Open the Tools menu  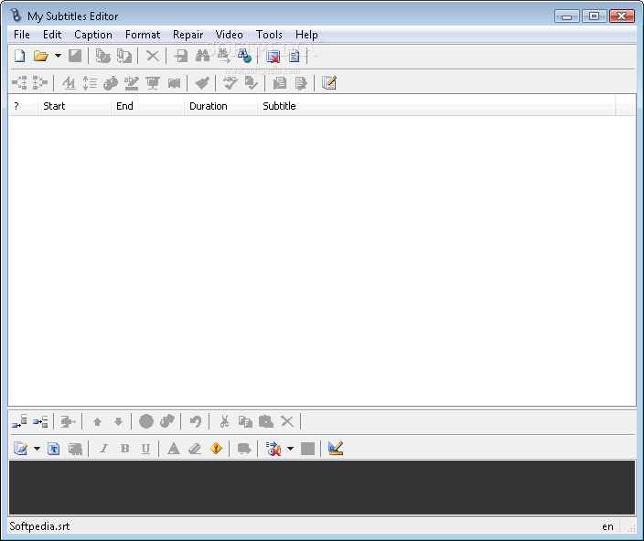(269, 35)
